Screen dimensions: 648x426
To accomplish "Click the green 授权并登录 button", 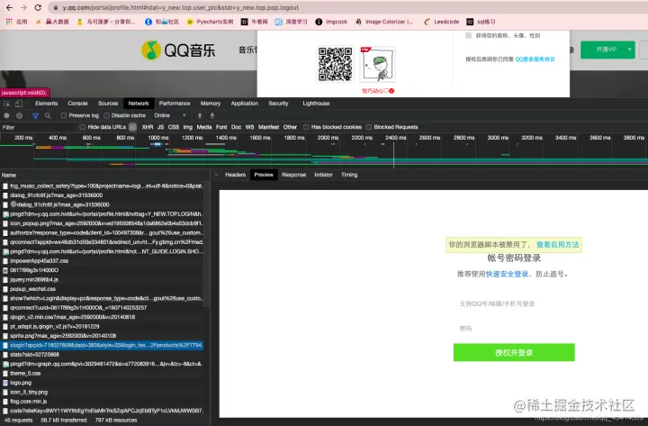I will tap(514, 352).
